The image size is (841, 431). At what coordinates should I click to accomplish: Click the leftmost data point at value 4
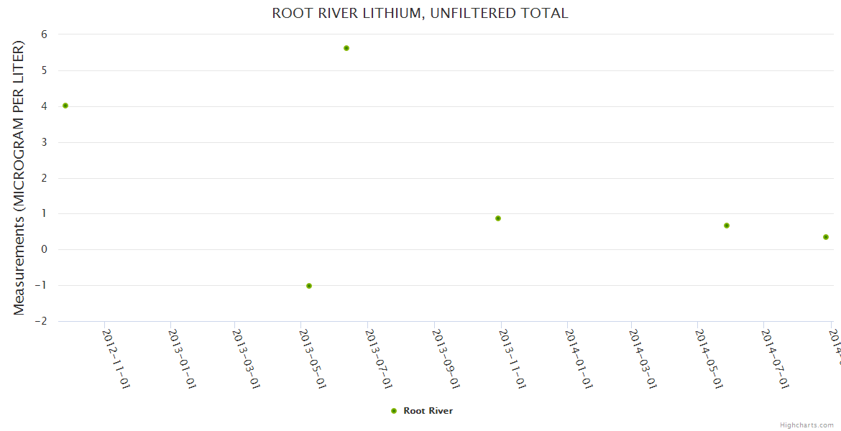(65, 106)
